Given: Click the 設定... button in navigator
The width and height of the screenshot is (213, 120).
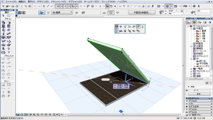Looking at the screenshot, I should [x=199, y=94].
